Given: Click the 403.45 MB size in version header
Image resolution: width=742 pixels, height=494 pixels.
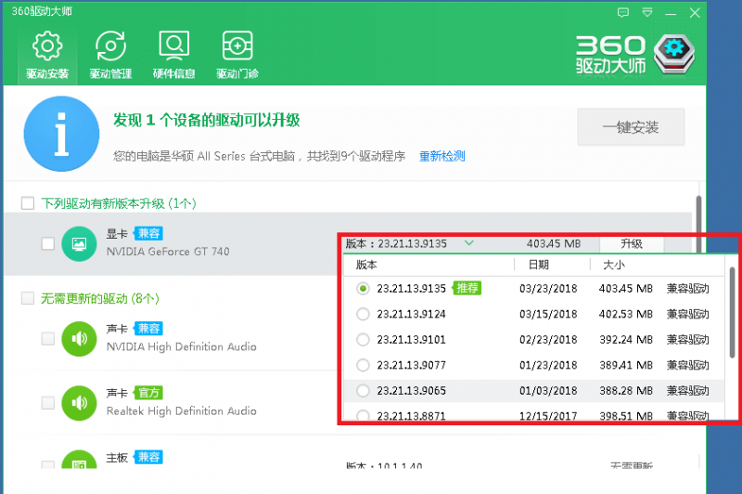Looking at the screenshot, I should (553, 244).
